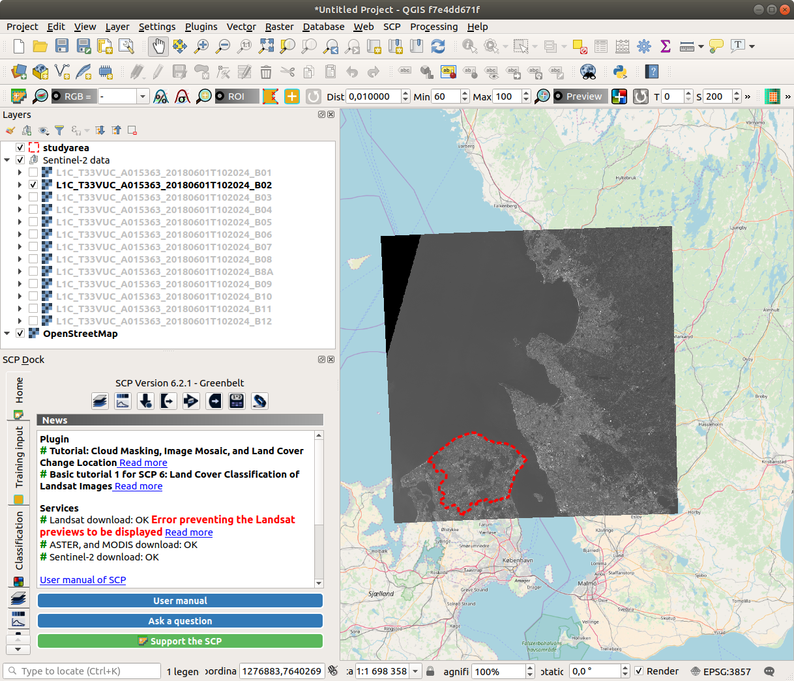Screen dimensions: 794x681
Task: Click the Type to locate search field
Action: coord(82,671)
